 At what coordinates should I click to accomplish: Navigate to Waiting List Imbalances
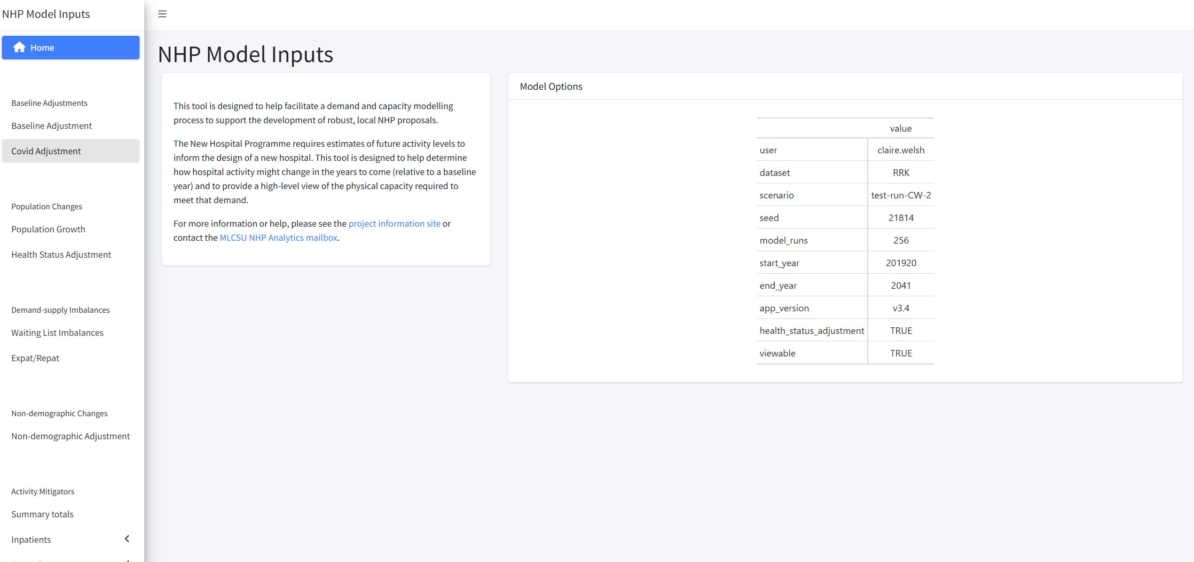pyautogui.click(x=57, y=332)
